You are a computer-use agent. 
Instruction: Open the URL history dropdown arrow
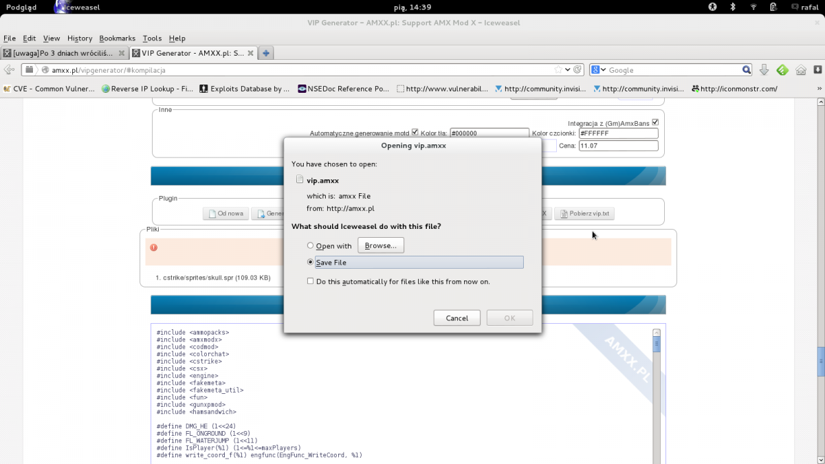tap(568, 69)
